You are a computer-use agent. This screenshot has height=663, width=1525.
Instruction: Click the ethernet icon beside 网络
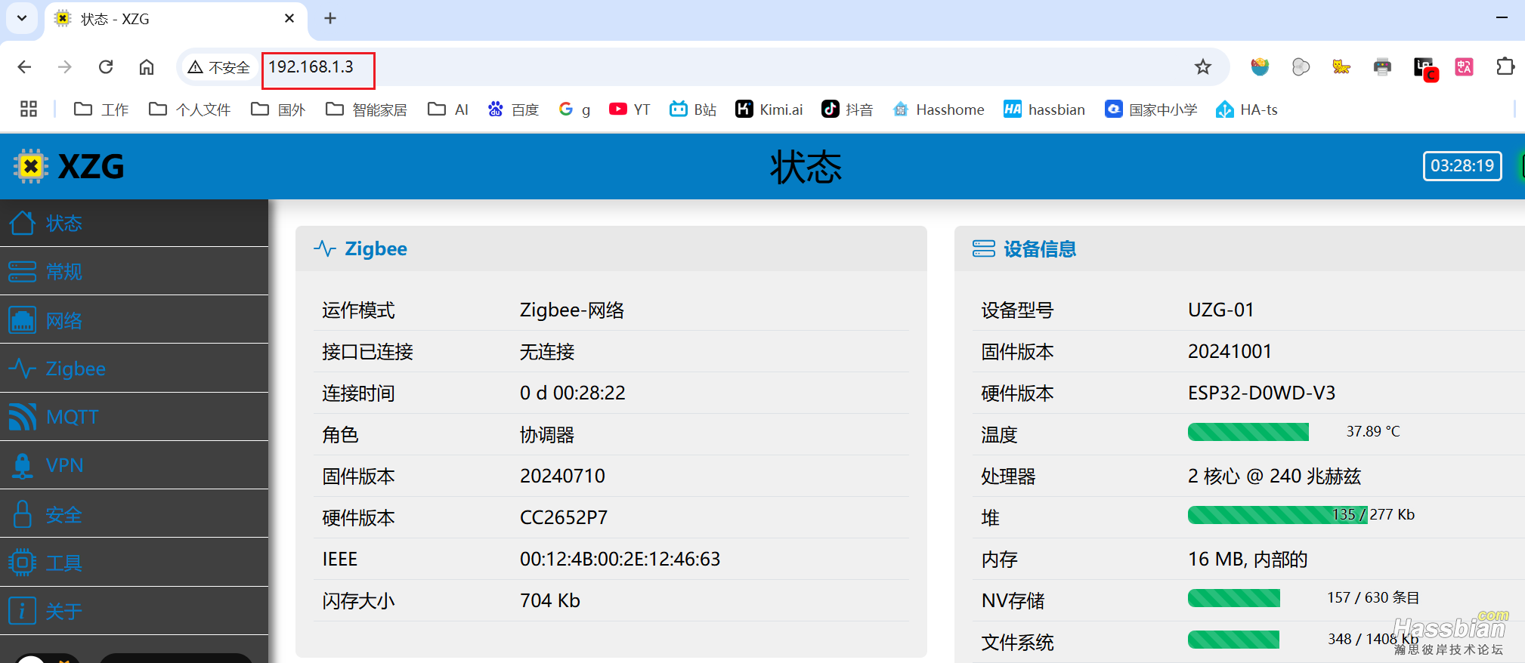(x=22, y=320)
